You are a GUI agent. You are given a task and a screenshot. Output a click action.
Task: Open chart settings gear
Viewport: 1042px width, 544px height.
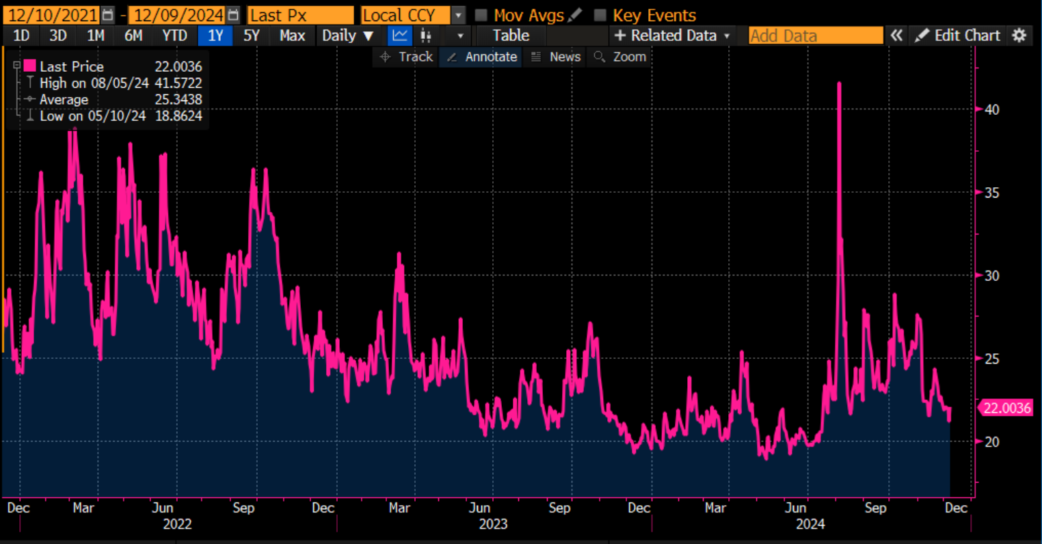coord(1019,36)
